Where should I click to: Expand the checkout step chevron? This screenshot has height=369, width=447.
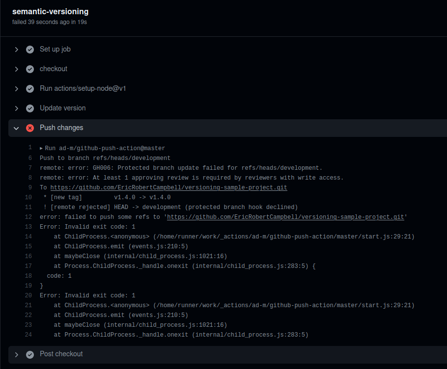17,69
